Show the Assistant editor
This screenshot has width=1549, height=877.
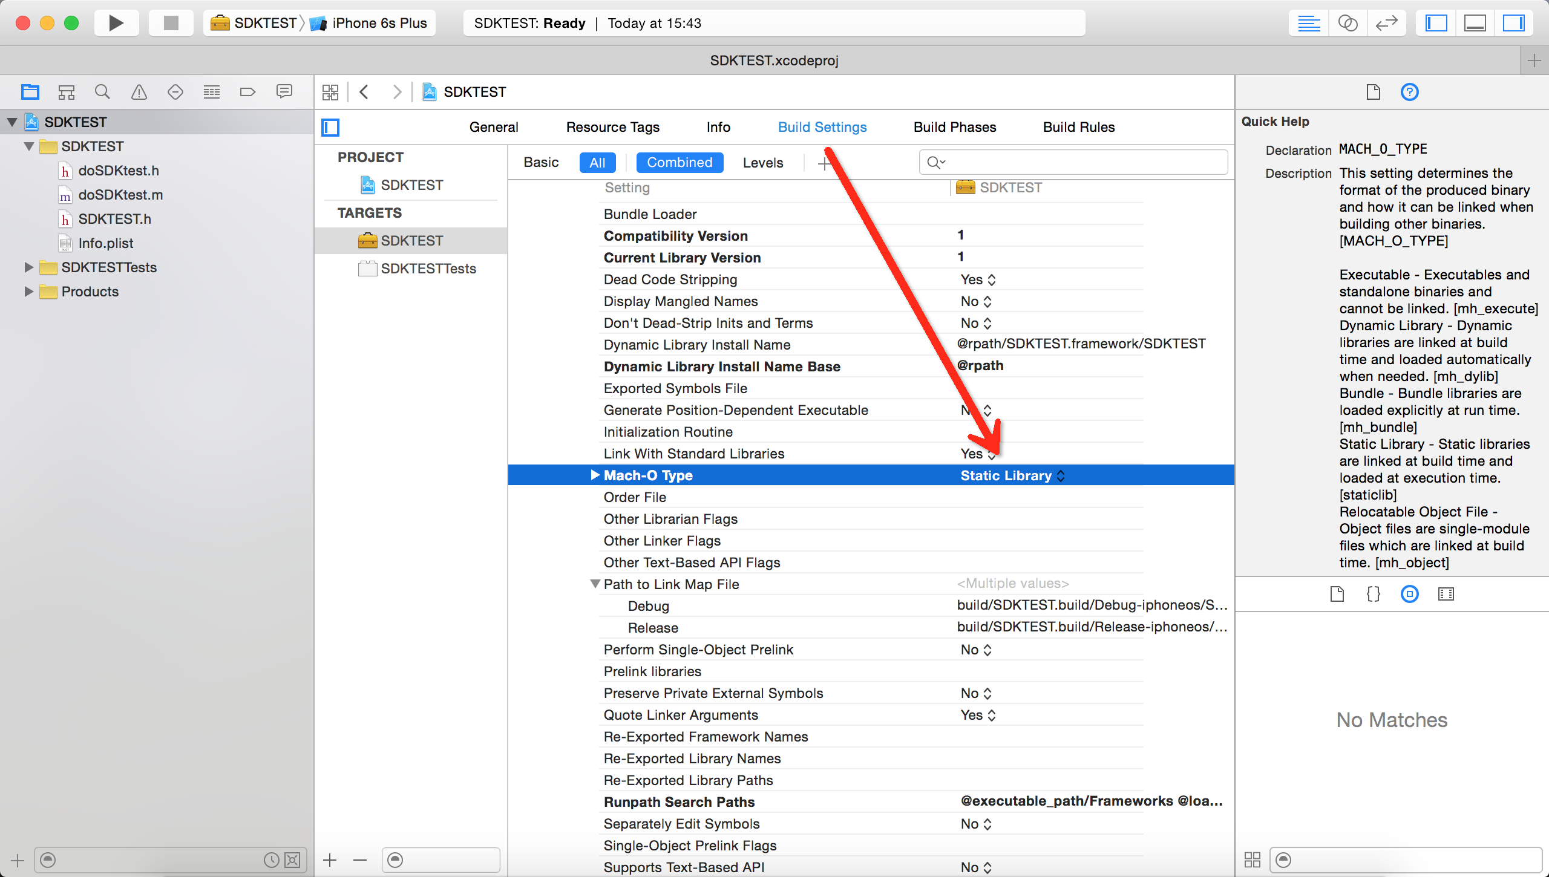point(1348,23)
